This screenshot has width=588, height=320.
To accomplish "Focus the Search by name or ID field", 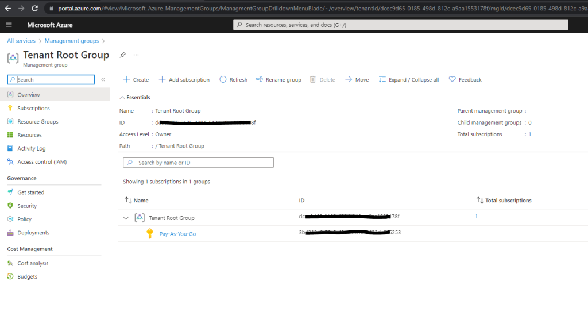I will click(x=198, y=163).
